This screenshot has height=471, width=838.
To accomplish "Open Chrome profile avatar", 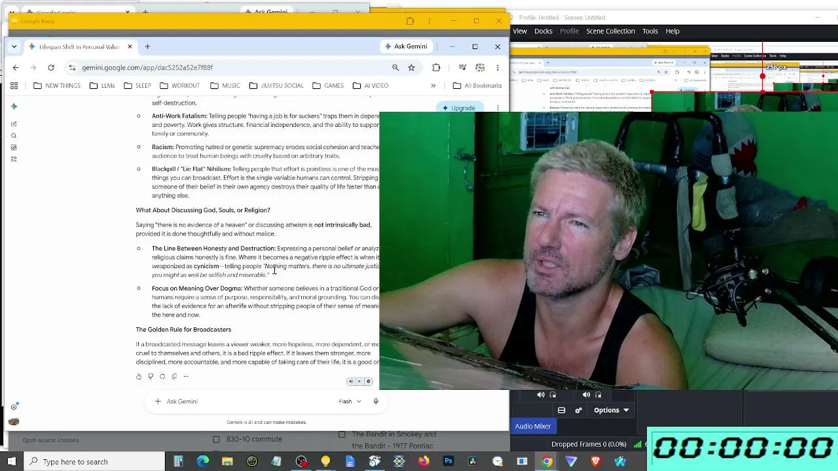I will click(x=480, y=67).
